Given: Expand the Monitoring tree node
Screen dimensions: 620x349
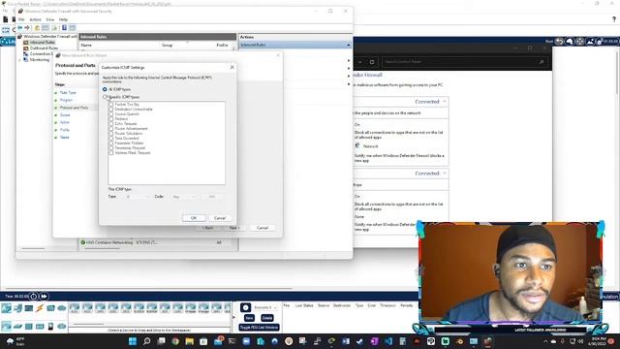Looking at the screenshot, I should pyautogui.click(x=19, y=60).
